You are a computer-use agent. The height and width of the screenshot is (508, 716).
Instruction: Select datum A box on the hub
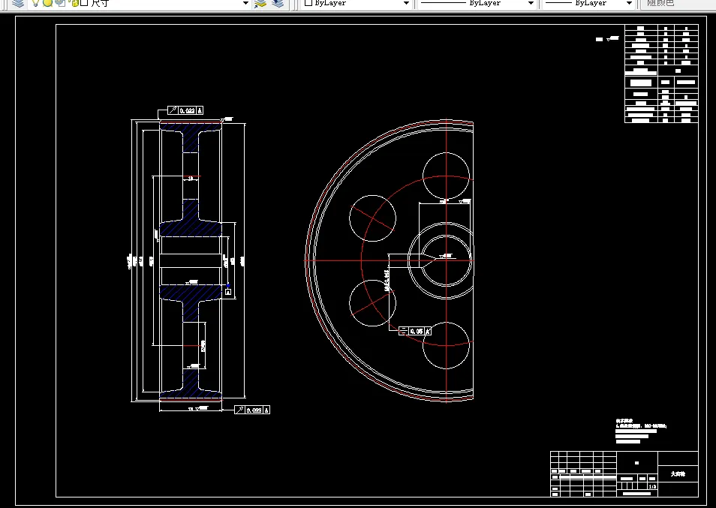(x=228, y=292)
